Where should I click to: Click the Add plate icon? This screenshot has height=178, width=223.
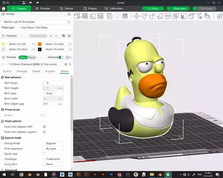click(85, 16)
